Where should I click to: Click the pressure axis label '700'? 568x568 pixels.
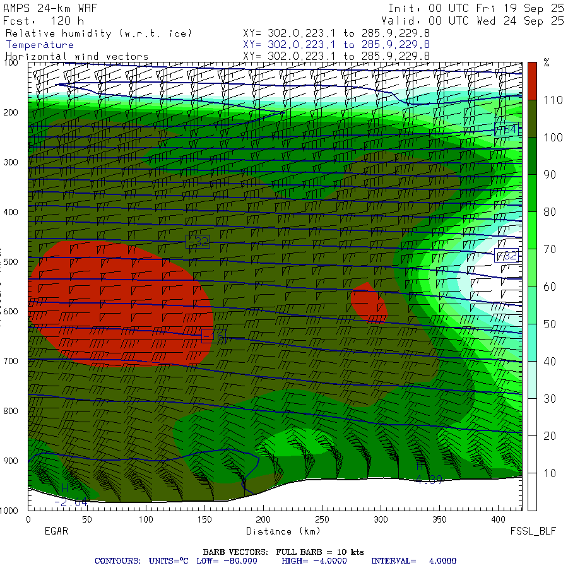click(11, 361)
